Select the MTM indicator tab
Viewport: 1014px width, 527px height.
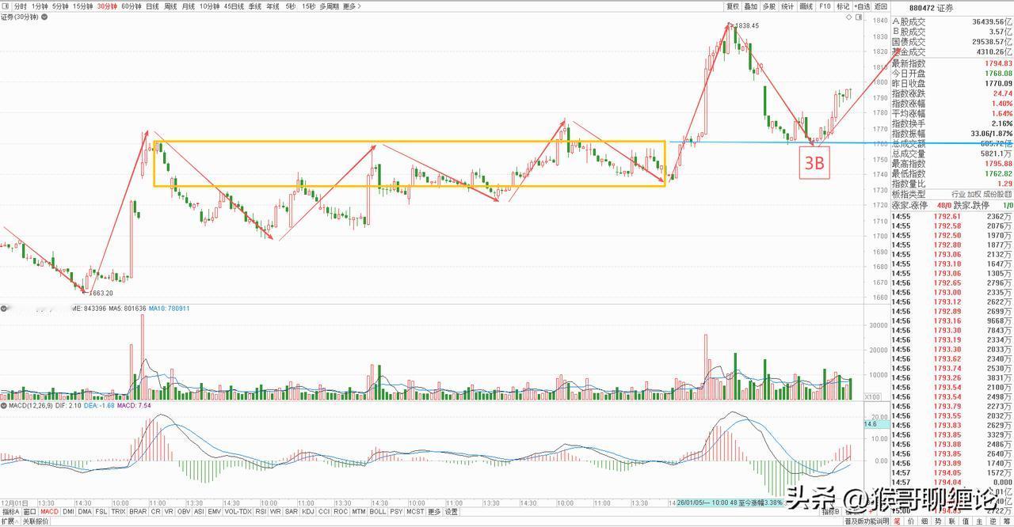coord(359,511)
